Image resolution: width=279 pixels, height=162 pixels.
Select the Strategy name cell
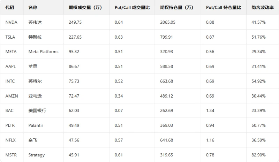coord(36,155)
